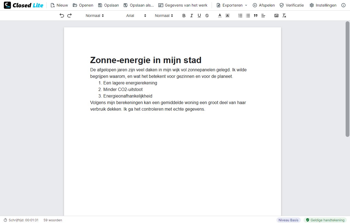The image size is (350, 224).
Task: Click list item Minder CO2-uitstoot
Action: (123, 89)
